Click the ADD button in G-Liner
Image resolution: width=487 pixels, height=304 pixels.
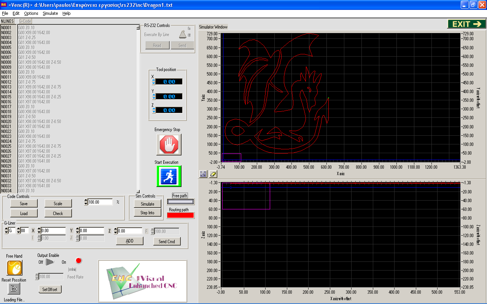[130, 241]
